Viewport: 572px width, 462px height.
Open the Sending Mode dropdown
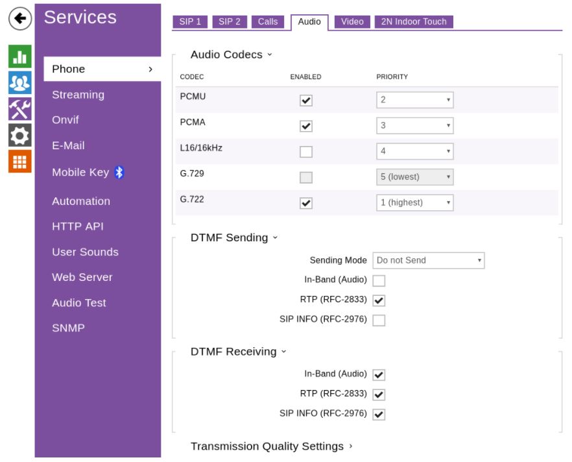[428, 260]
